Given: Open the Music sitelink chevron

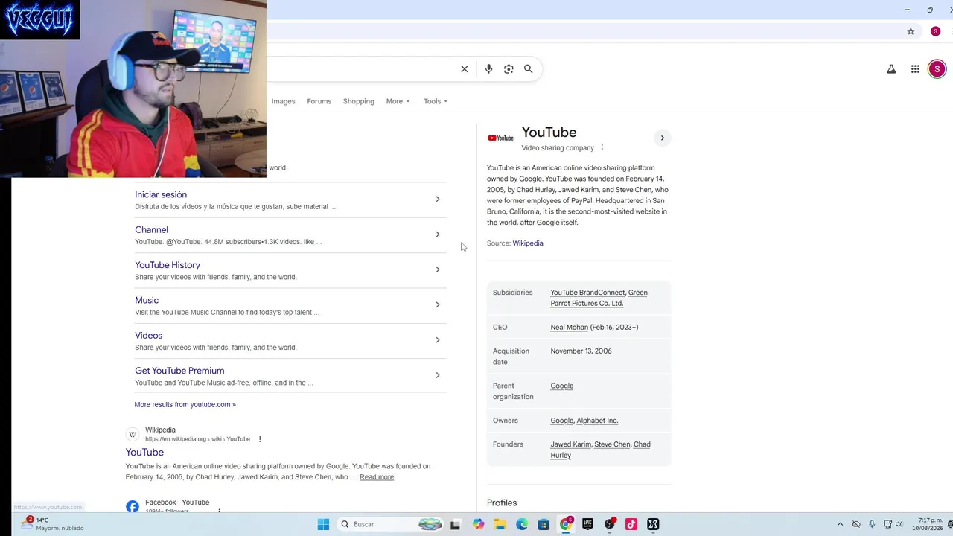Looking at the screenshot, I should [x=438, y=304].
